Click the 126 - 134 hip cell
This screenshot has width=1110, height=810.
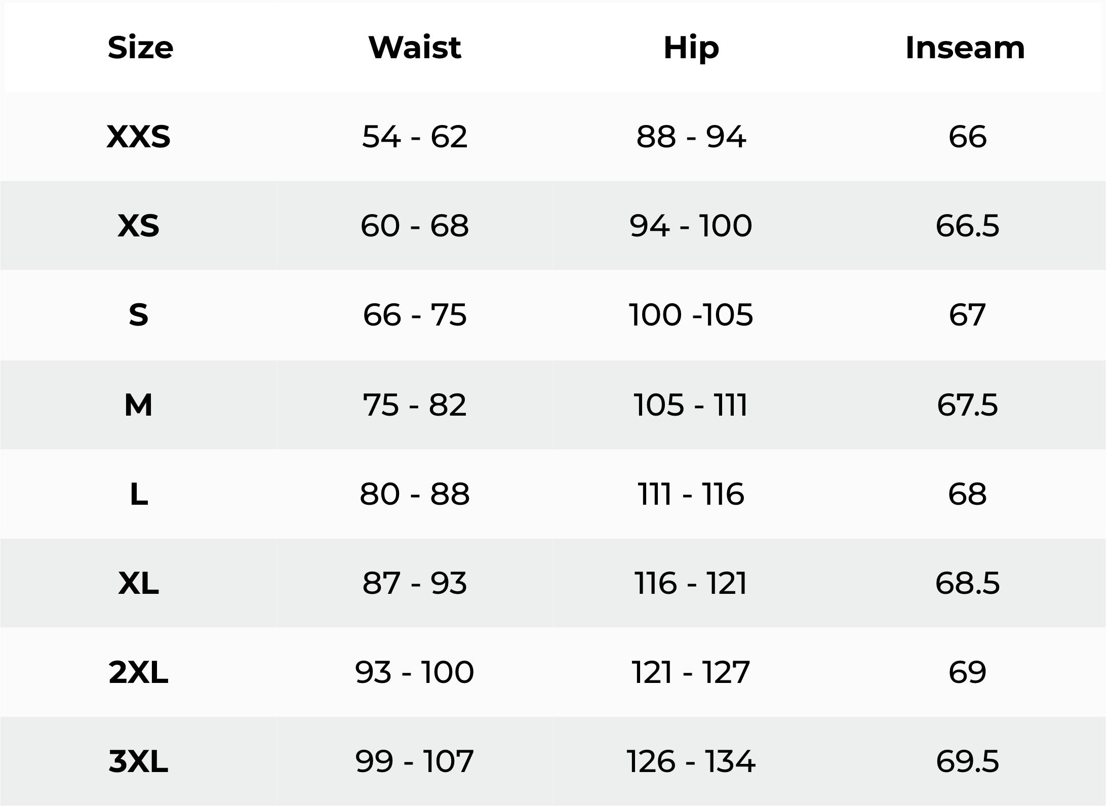click(x=691, y=761)
